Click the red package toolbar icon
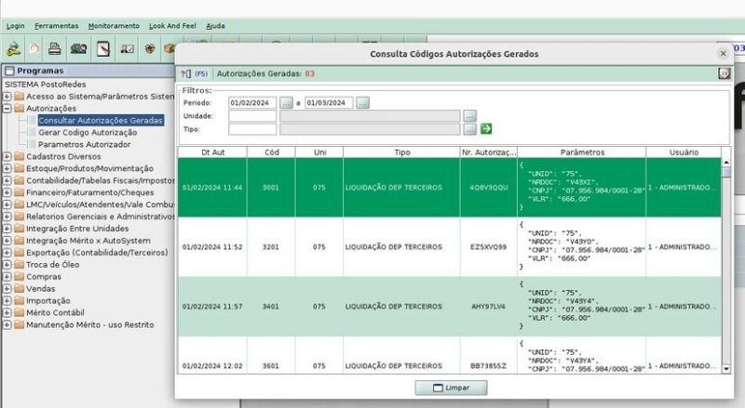 [150, 48]
